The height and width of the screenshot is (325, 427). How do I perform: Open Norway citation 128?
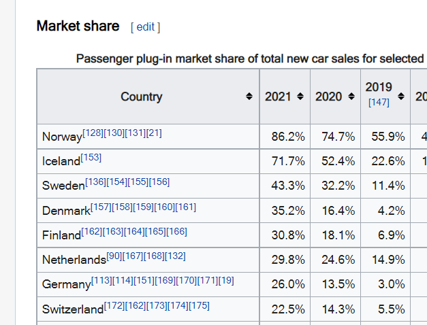[93, 133]
